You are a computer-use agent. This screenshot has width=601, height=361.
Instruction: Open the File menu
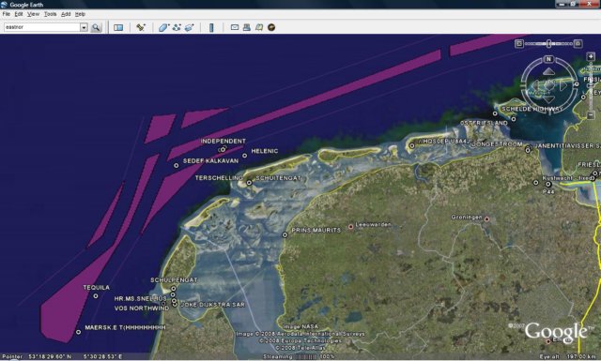[x=7, y=14]
